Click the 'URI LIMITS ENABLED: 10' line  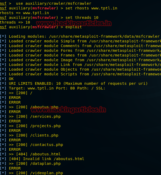(x=78, y=83)
